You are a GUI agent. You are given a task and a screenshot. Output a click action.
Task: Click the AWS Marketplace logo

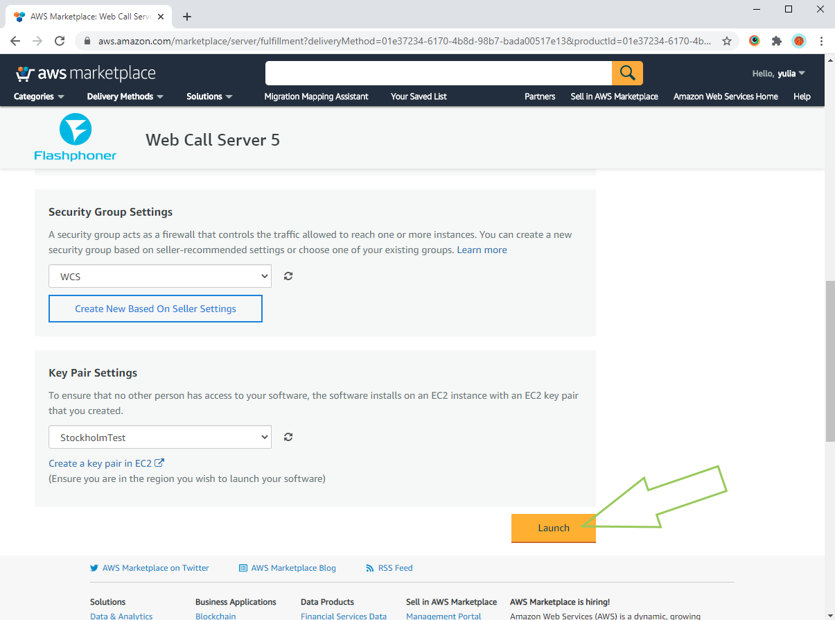[85, 74]
